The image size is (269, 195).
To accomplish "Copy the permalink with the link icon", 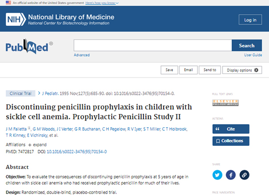I will (244, 175).
